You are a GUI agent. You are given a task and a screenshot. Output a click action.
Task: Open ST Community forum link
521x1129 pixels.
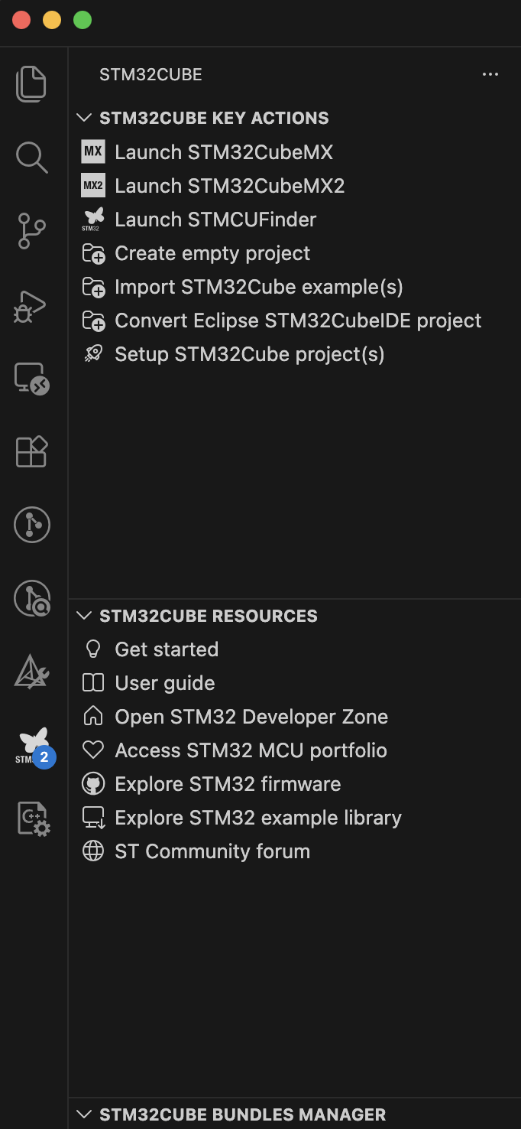pyautogui.click(x=212, y=851)
